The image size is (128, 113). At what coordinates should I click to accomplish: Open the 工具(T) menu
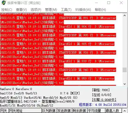[x=66, y=10]
